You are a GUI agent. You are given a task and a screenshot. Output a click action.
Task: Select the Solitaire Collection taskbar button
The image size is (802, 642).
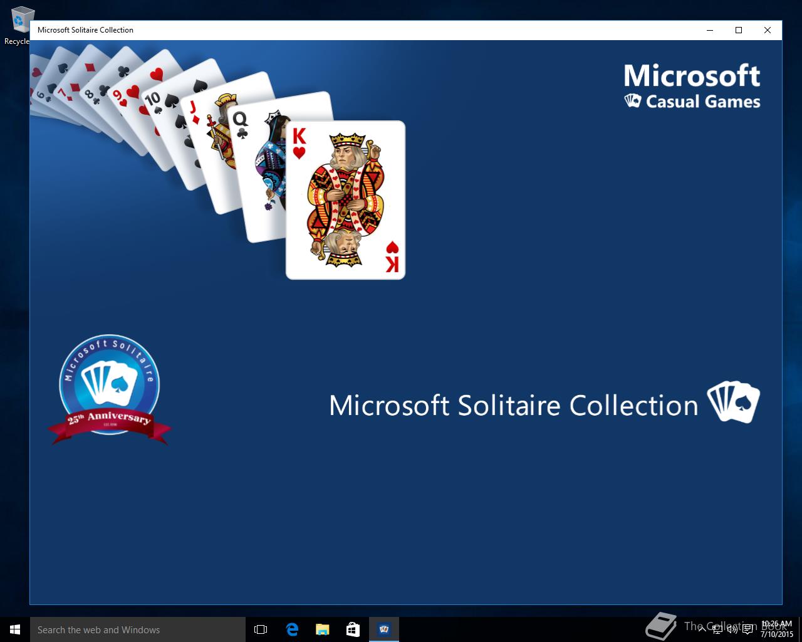[x=384, y=629]
